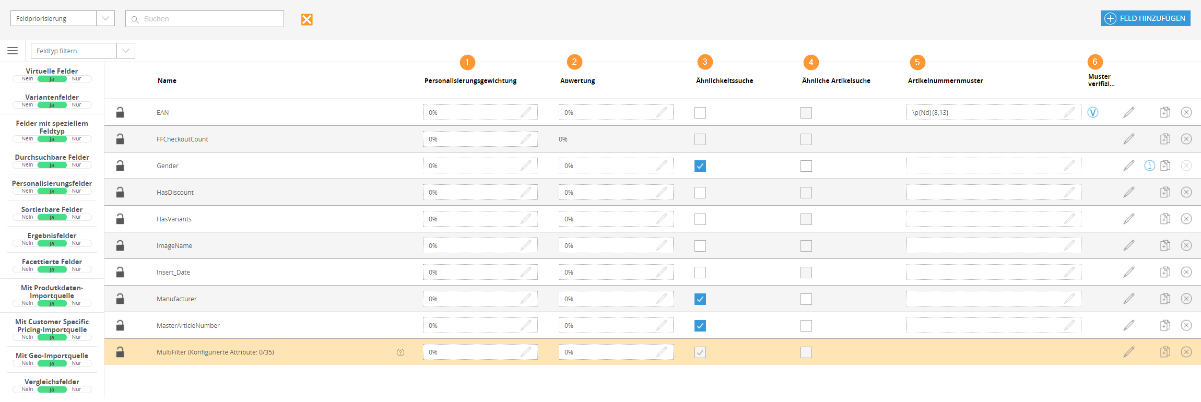
Task: Check Ähnlichkeitssuche for Insert_Date
Action: coord(700,273)
